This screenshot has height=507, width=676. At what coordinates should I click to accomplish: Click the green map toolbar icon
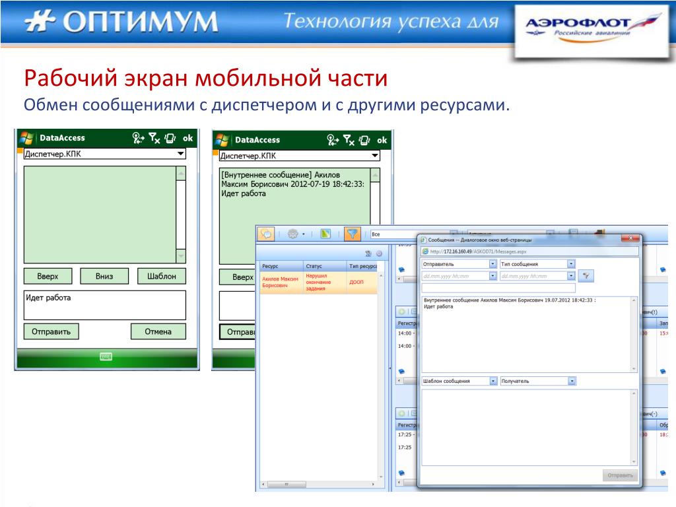pos(325,234)
